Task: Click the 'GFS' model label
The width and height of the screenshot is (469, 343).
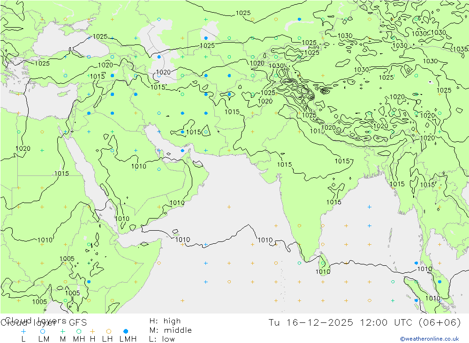Action: click(x=78, y=323)
